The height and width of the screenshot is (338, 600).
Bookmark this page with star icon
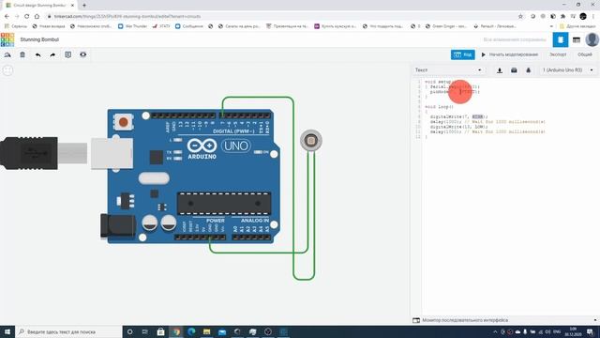click(520, 17)
